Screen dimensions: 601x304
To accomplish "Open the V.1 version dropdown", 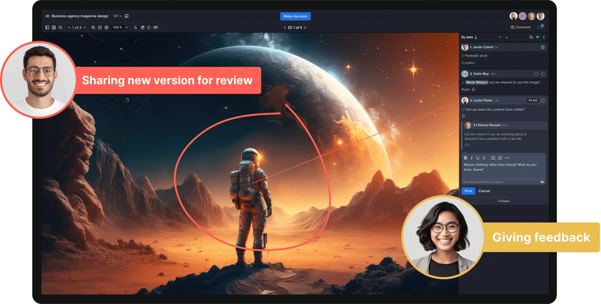I will [117, 16].
